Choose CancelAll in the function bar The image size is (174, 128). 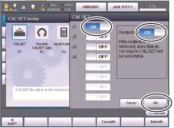pyautogui.click(x=108, y=122)
